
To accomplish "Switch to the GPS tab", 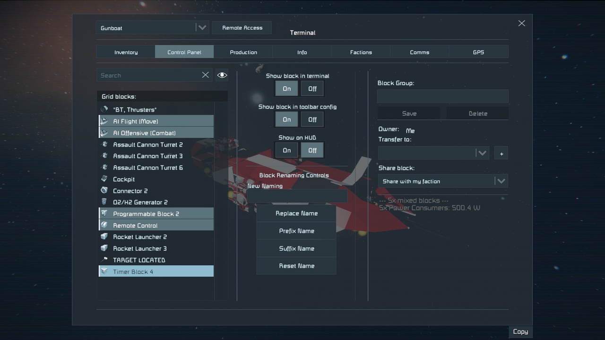I will click(478, 52).
